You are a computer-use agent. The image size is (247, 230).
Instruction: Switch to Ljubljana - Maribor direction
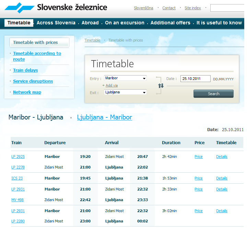(x=104, y=117)
